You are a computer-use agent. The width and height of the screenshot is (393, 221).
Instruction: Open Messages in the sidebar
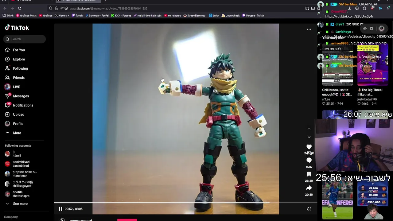17,96
